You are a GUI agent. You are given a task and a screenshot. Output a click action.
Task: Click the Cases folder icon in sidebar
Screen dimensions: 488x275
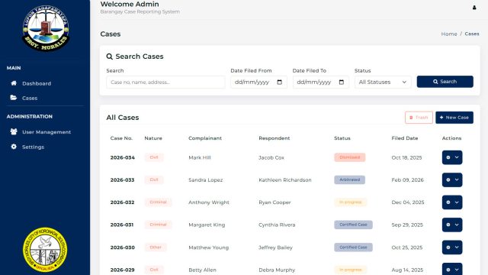14,98
